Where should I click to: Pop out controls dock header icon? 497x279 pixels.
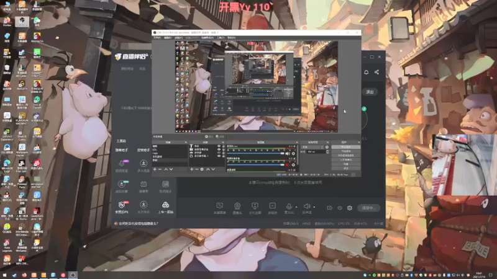pos(358,143)
